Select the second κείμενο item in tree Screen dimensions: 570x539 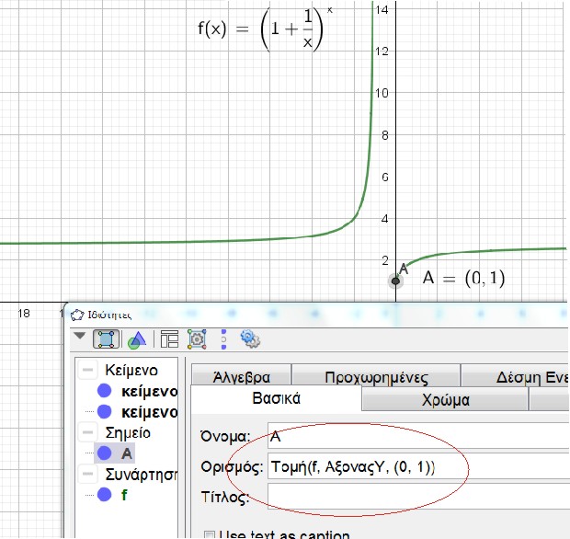150,412
